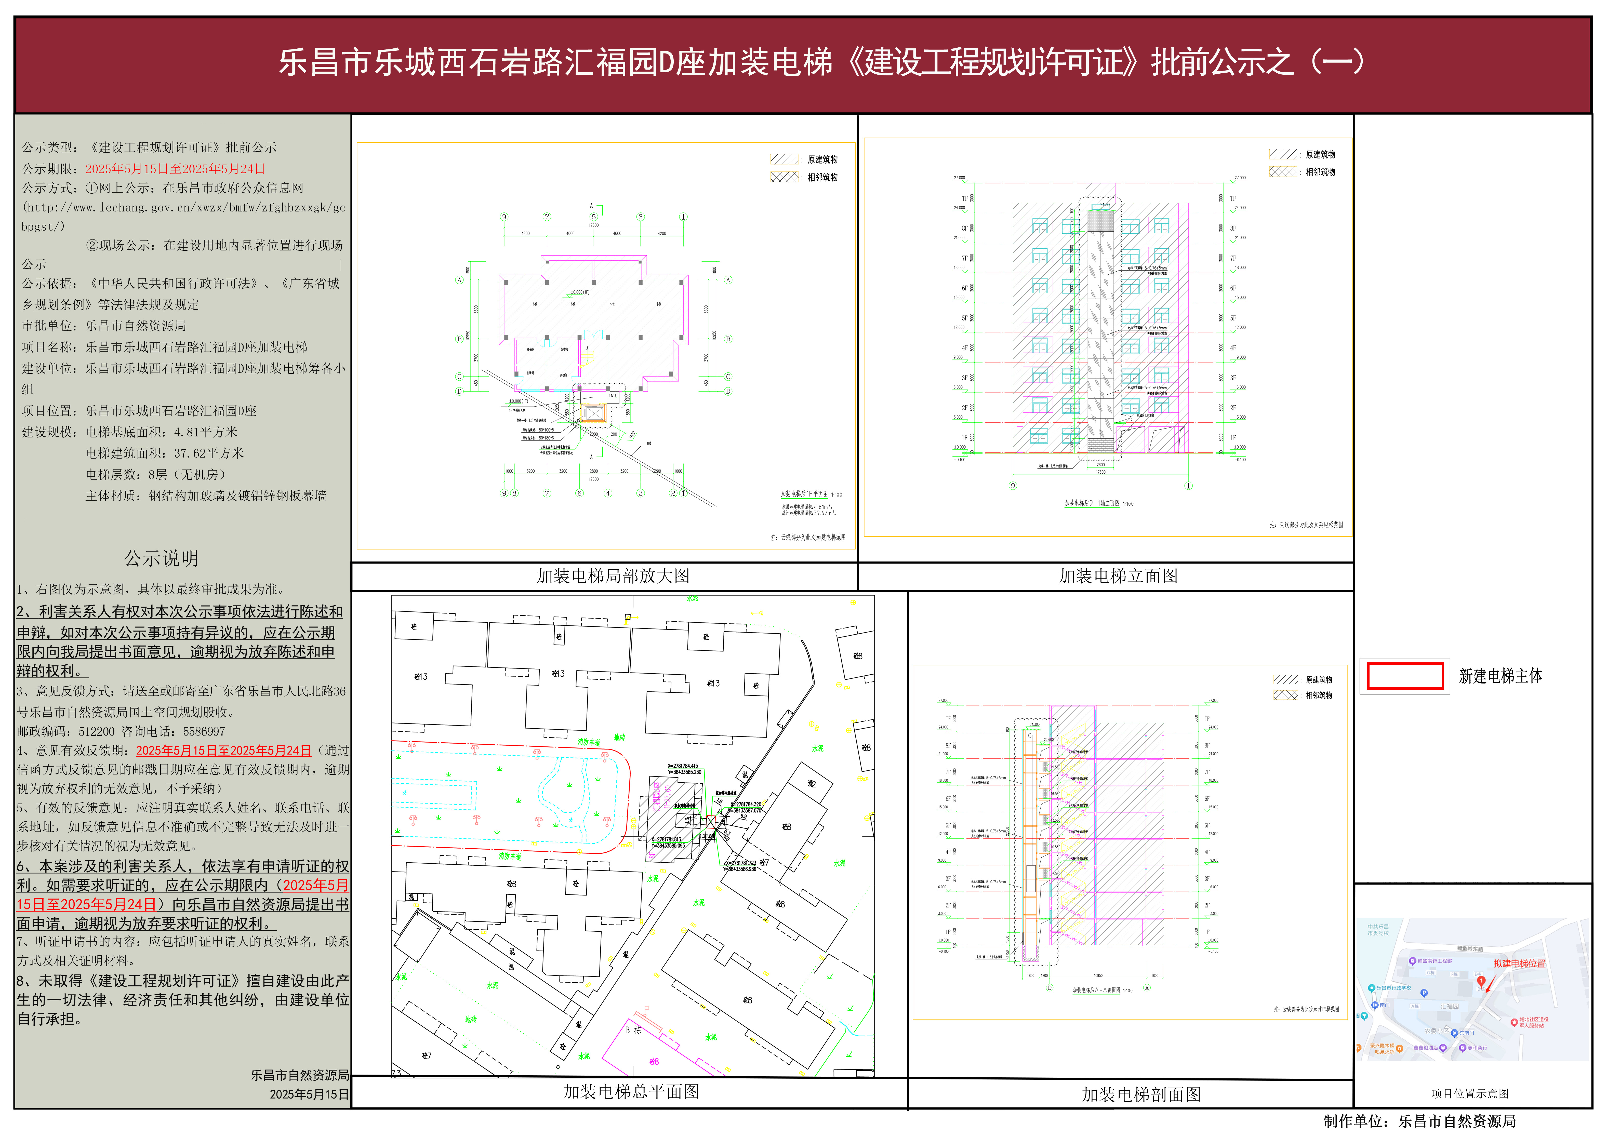Click note 5 有效的反馈意见
Viewport: 1607px width, 1137px height.
tap(183, 827)
